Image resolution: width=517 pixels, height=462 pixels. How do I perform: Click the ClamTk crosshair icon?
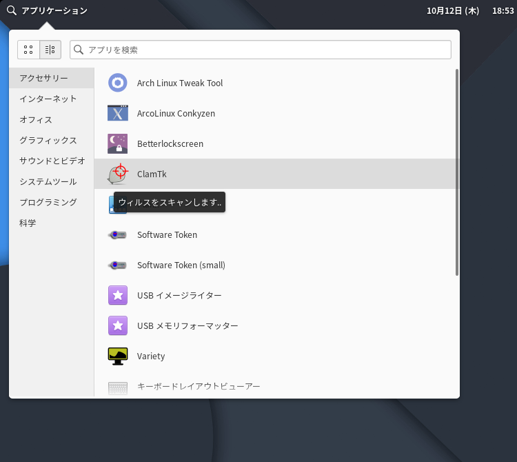point(118,174)
